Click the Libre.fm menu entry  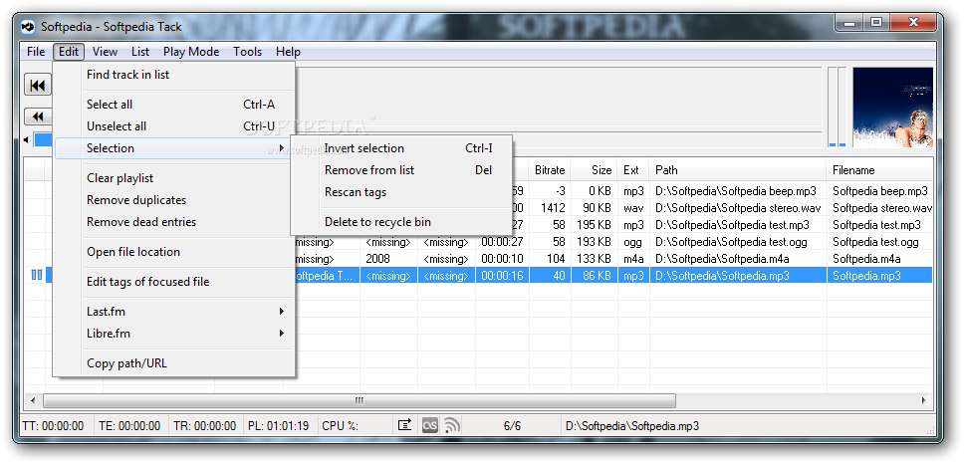174,334
